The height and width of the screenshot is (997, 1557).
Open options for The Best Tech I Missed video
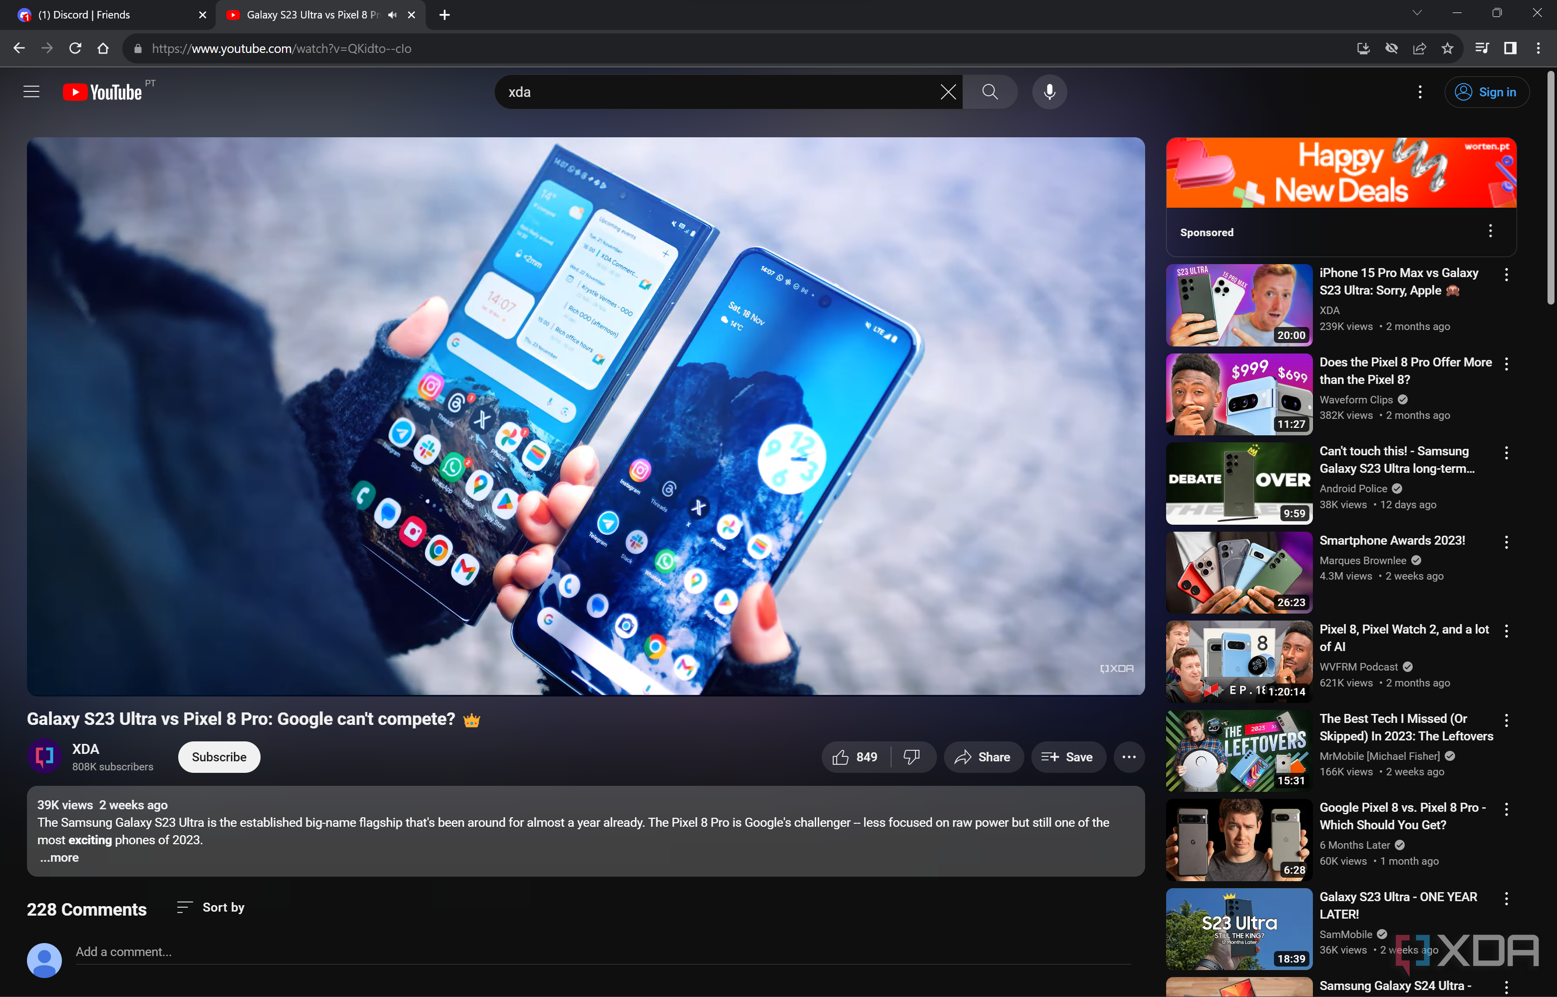[1507, 720]
